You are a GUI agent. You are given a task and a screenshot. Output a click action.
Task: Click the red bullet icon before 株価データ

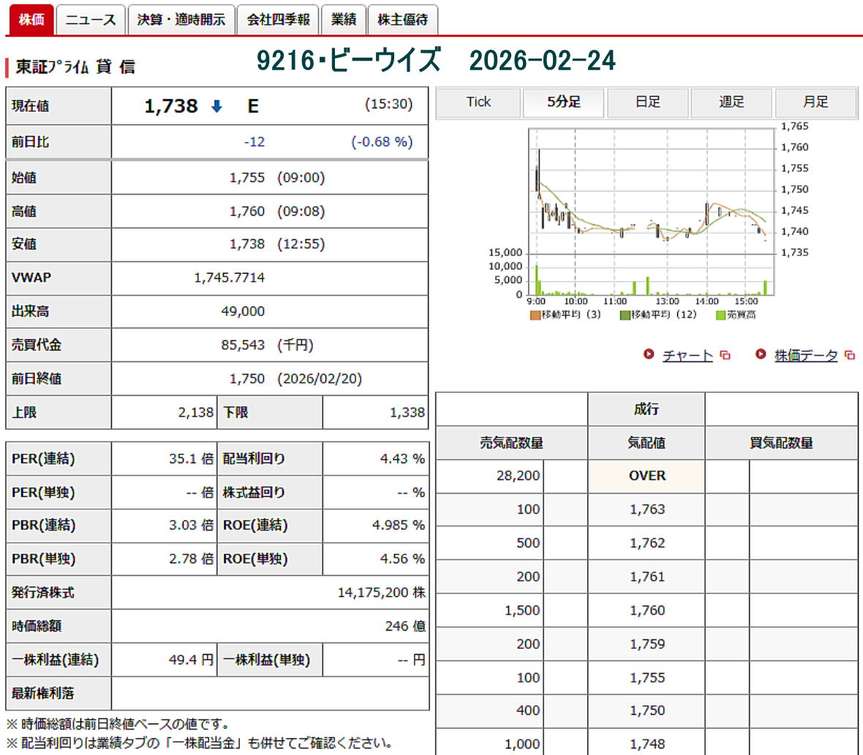(x=761, y=355)
